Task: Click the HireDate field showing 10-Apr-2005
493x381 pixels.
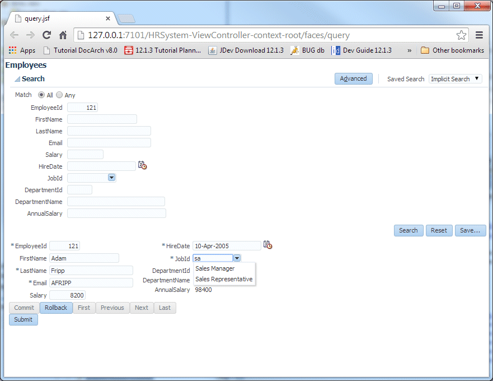Action: [227, 246]
